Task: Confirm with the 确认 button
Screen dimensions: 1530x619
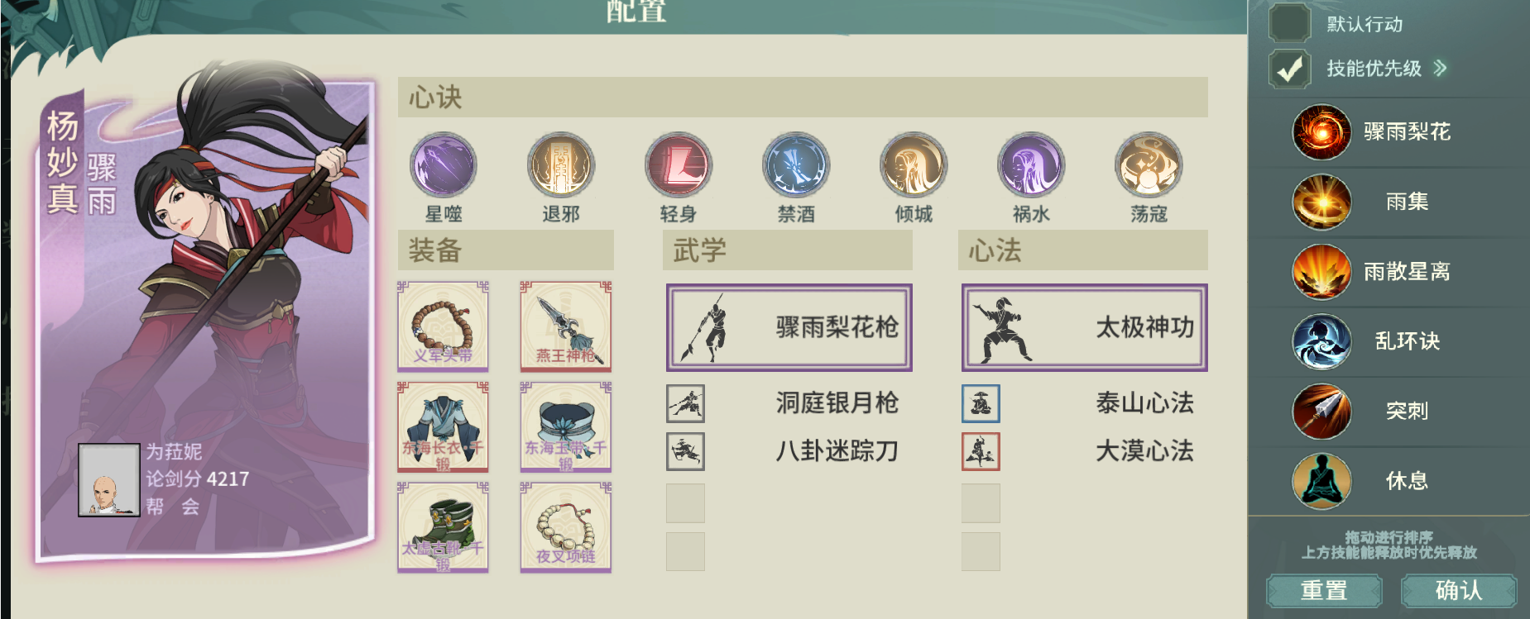Action: pos(1459,591)
